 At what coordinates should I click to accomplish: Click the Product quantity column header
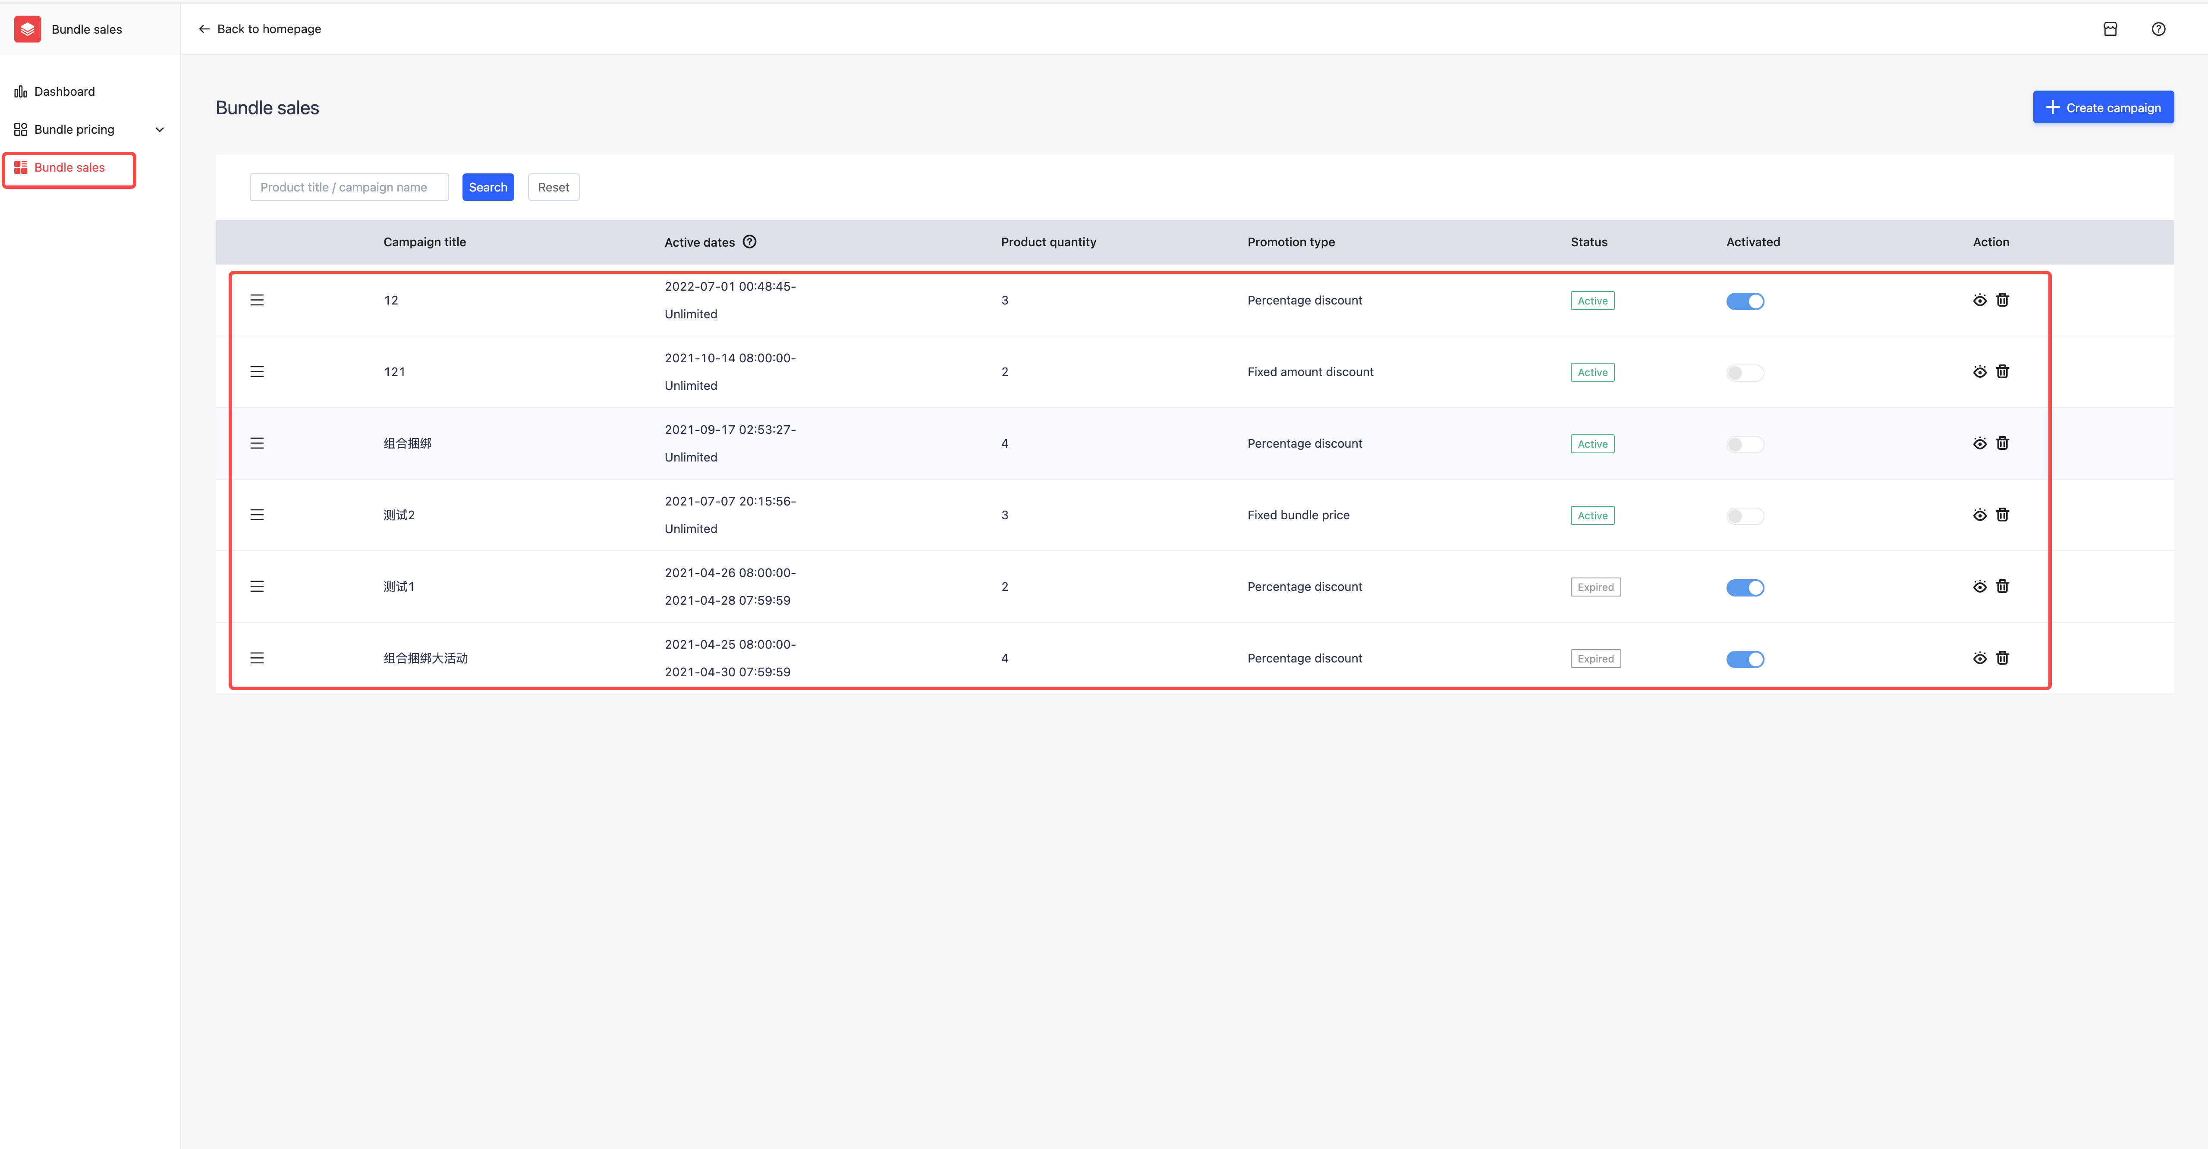1048,242
